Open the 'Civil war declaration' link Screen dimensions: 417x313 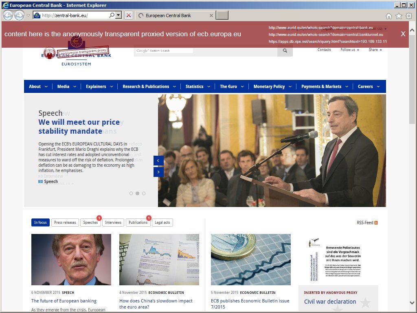click(x=330, y=302)
